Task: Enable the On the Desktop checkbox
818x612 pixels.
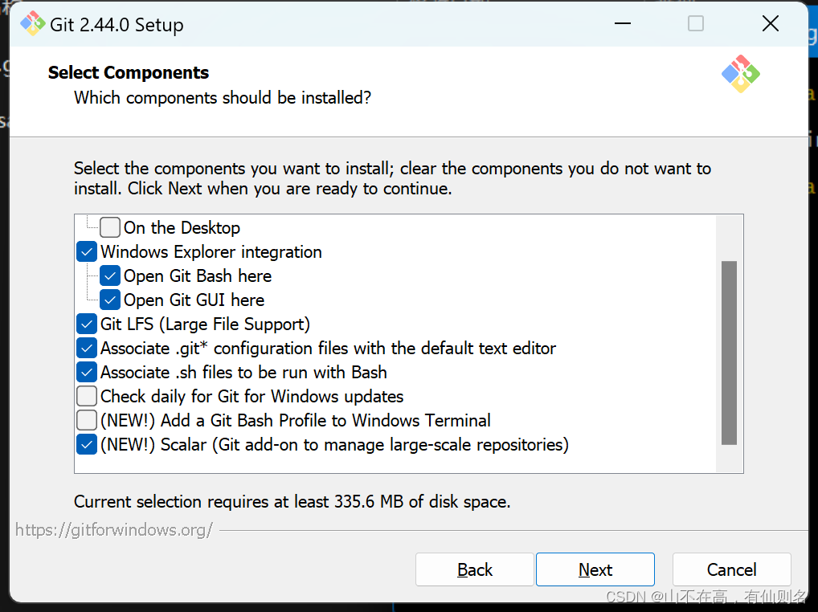Action: pos(109,227)
